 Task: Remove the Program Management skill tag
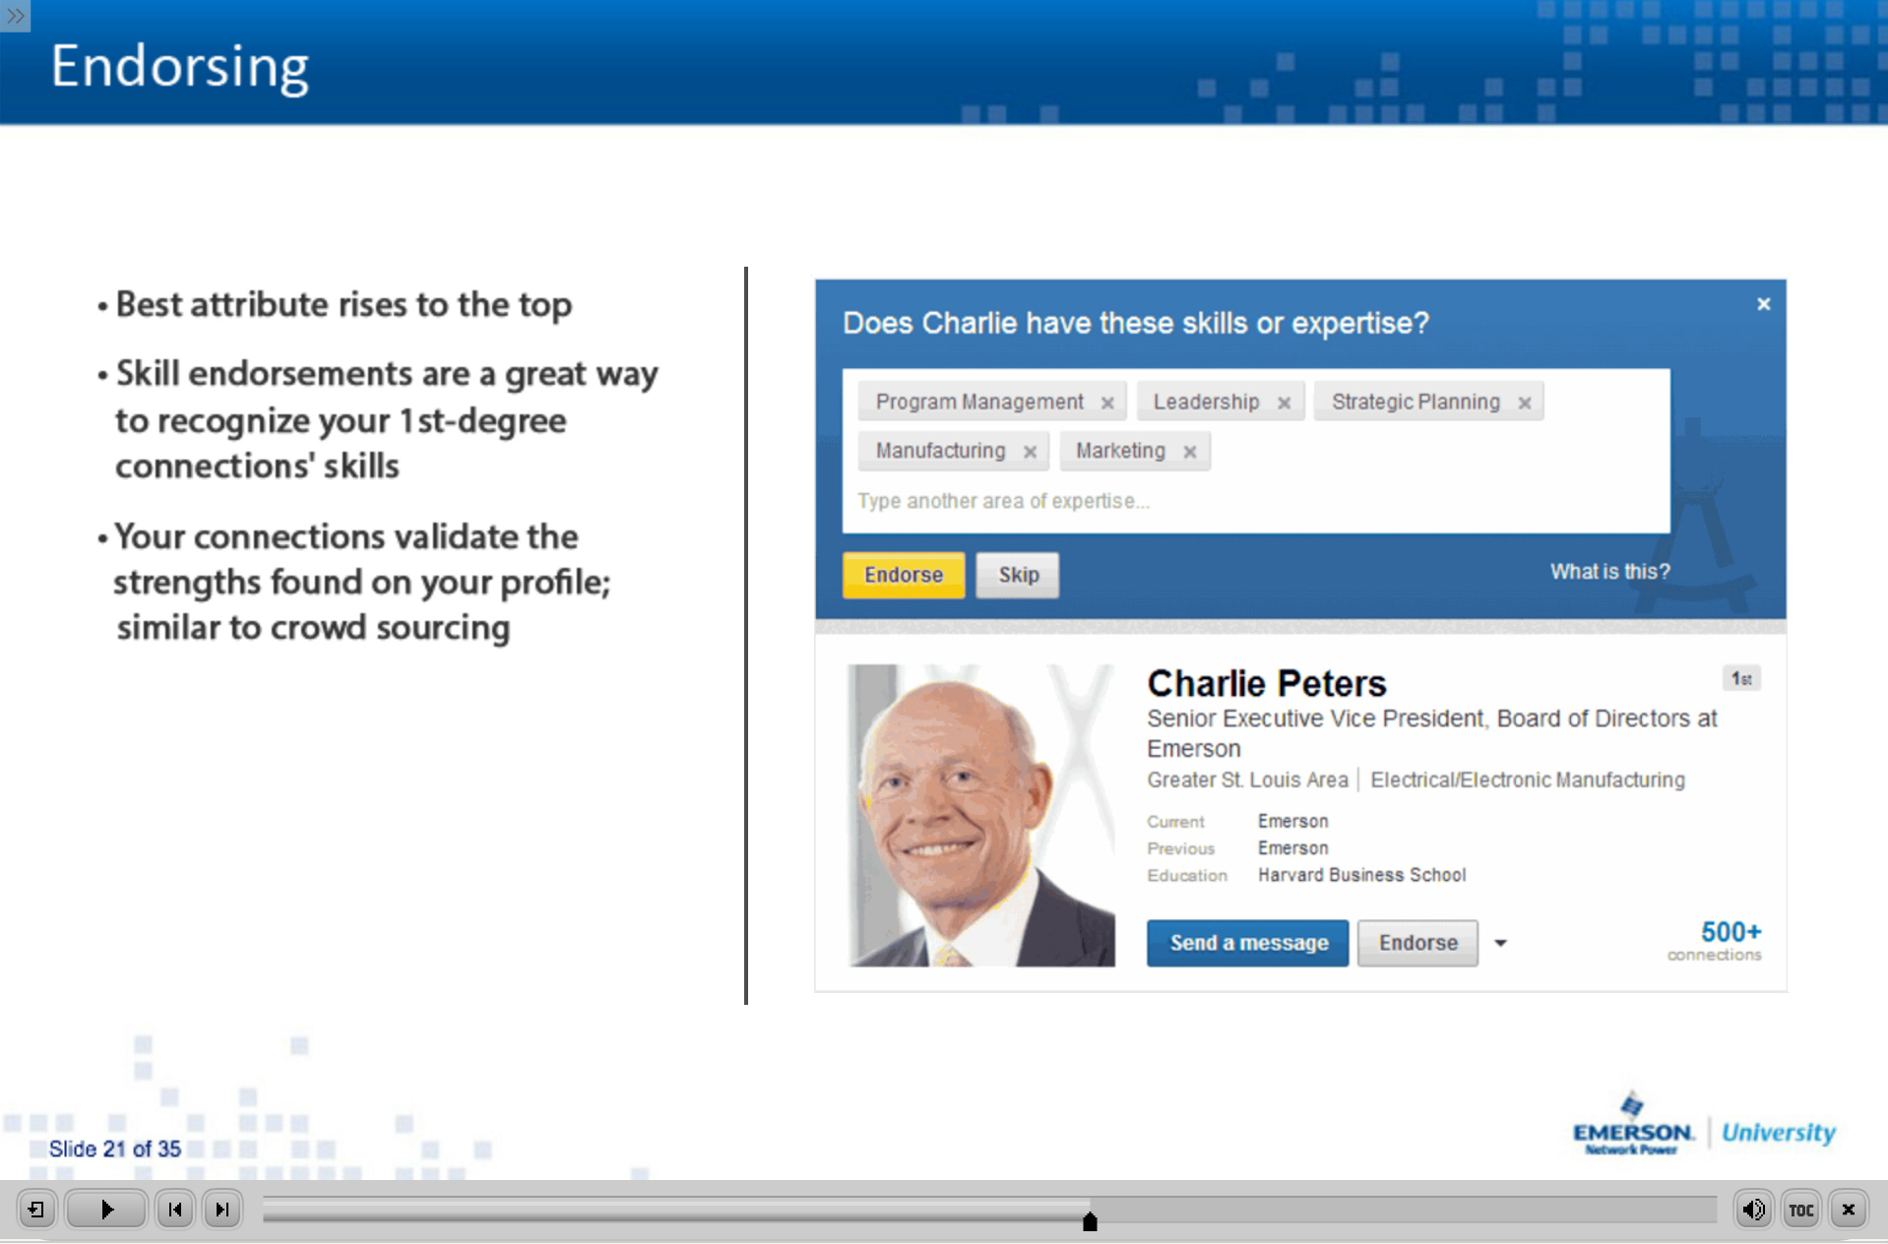[x=1107, y=403]
